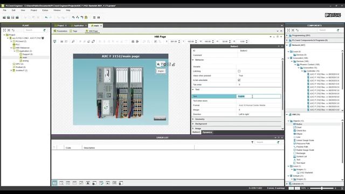This screenshot has width=345, height=194.
Task: Open the Tags sub-tab
Action: pyautogui.click(x=74, y=31)
